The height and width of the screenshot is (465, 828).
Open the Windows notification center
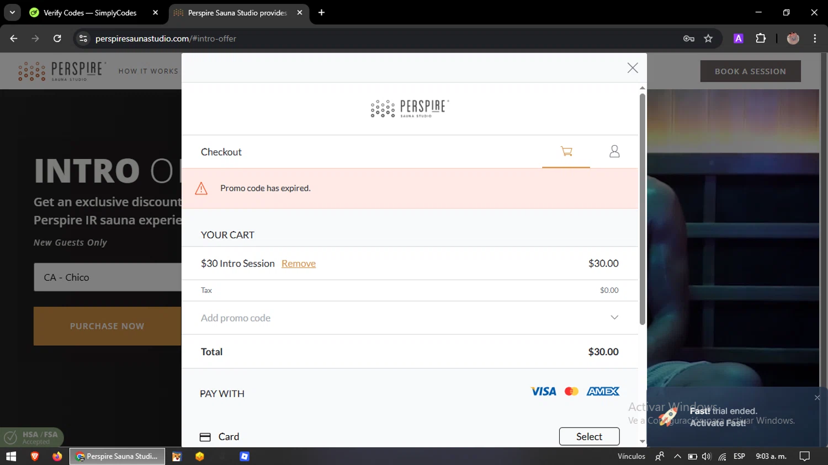pyautogui.click(x=805, y=456)
